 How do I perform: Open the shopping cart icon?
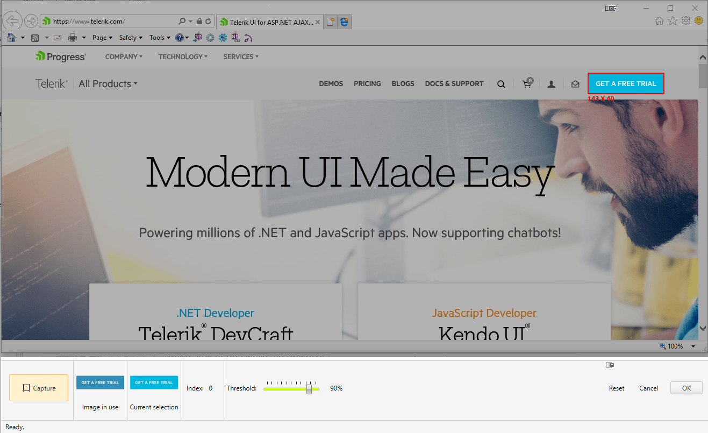(x=527, y=83)
